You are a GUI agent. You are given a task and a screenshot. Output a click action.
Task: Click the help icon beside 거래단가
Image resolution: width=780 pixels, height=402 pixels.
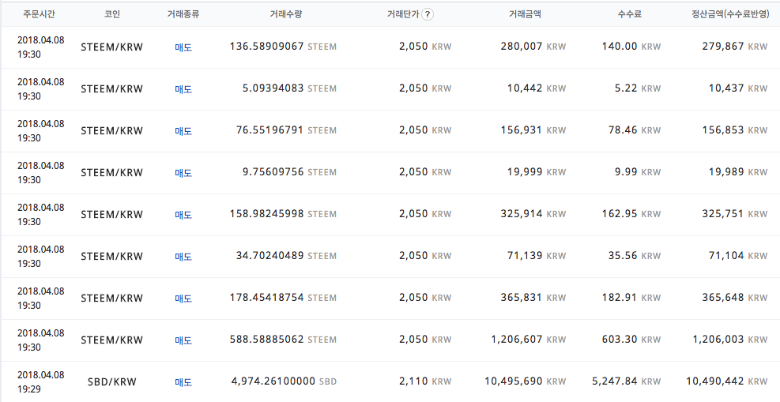point(428,14)
